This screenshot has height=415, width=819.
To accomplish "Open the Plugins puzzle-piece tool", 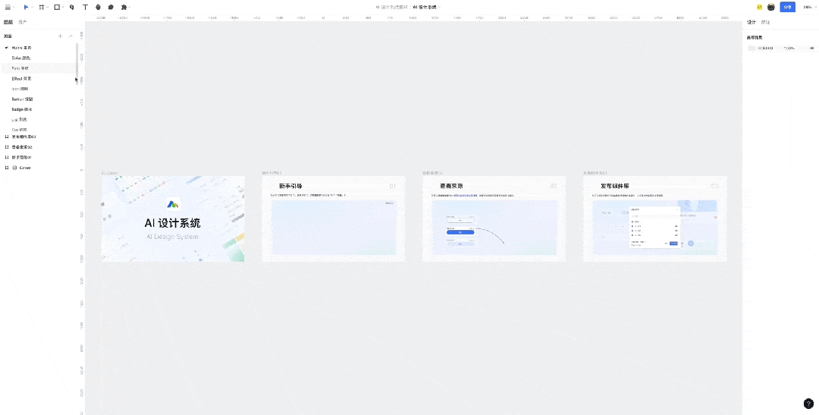I will (124, 7).
